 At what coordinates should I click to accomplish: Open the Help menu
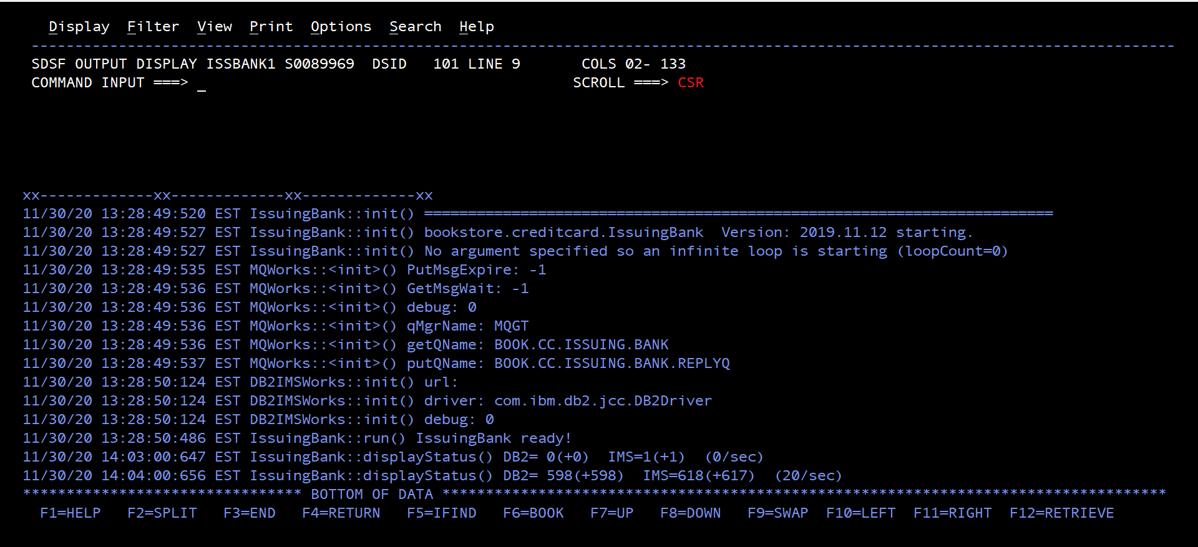tap(476, 26)
